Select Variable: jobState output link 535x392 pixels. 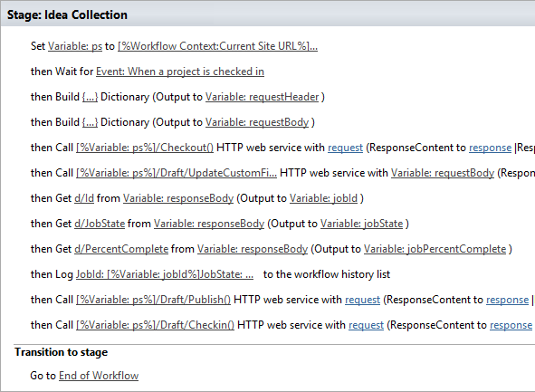pyautogui.click(x=362, y=224)
